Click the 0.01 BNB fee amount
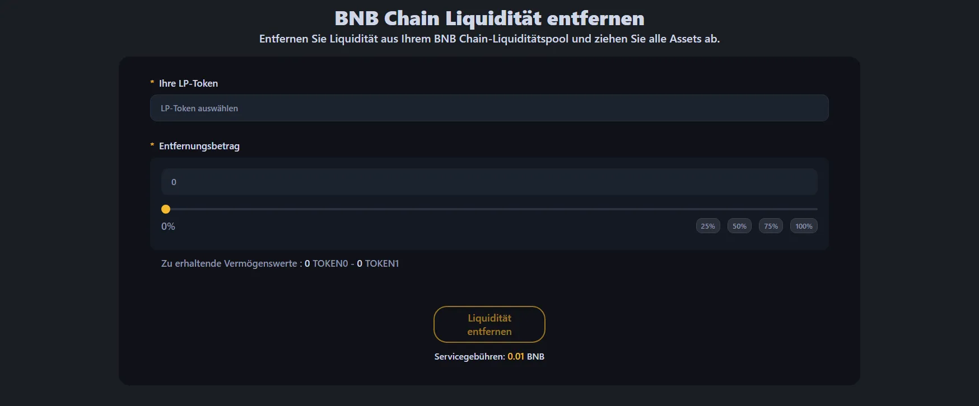 click(x=525, y=357)
